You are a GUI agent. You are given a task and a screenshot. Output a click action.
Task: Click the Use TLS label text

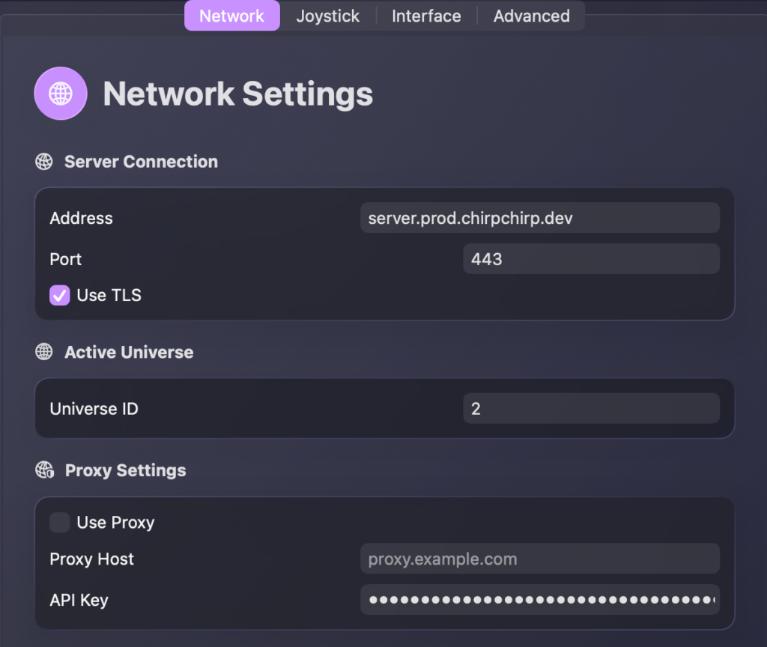pos(109,295)
